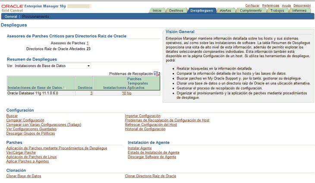315x183 pixels.
Task: Click the Importar Configuración link
Action: (142, 116)
